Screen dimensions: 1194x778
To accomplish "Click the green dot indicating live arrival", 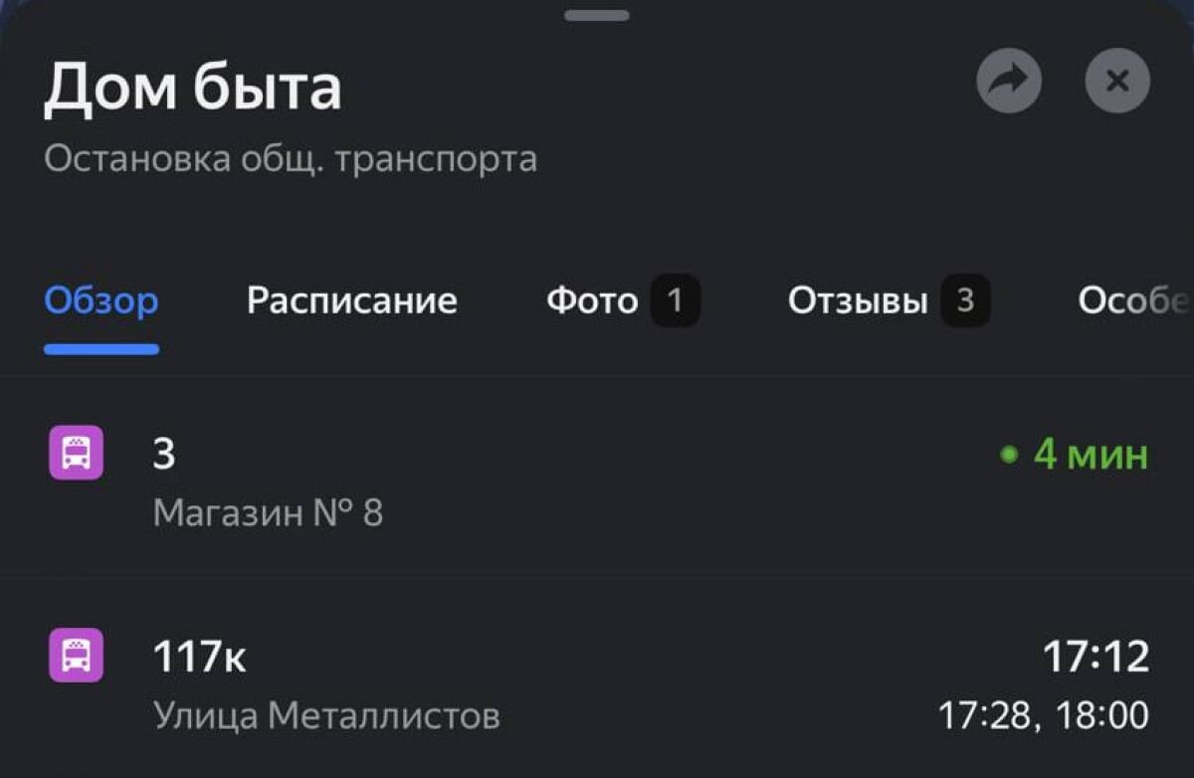I will (x=1007, y=454).
